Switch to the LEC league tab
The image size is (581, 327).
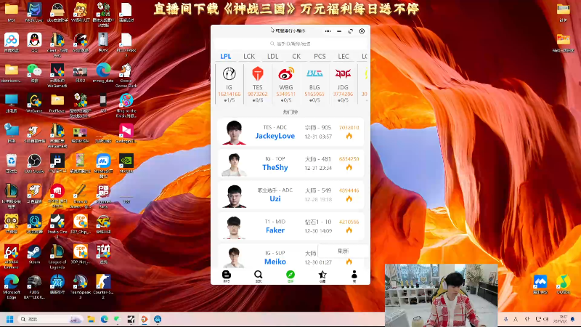344,57
